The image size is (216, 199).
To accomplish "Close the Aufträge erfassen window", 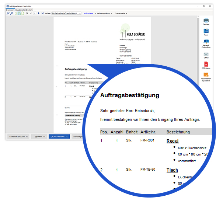I will pyautogui.click(x=210, y=6).
